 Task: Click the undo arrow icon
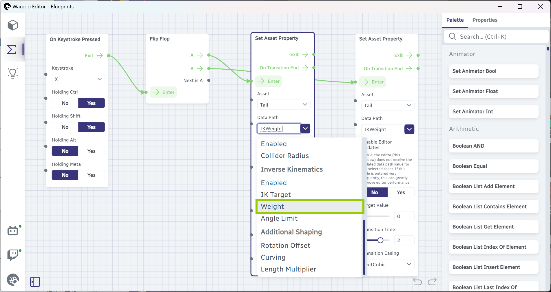point(417,281)
